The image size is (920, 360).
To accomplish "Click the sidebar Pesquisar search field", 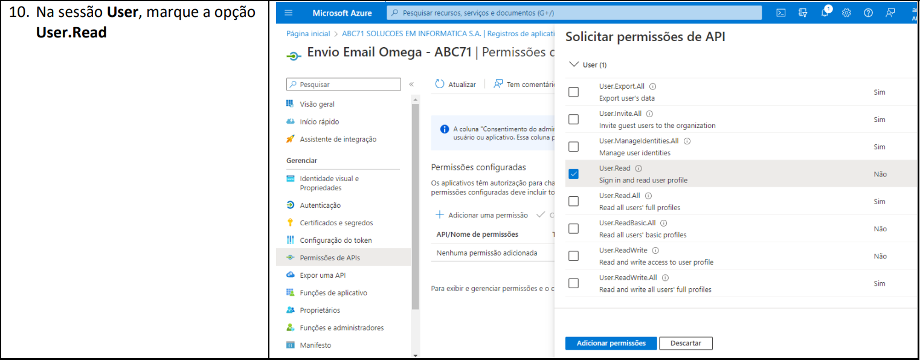I will tap(343, 85).
